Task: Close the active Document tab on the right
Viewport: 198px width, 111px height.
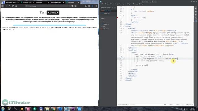Action: click(x=79, y=2)
